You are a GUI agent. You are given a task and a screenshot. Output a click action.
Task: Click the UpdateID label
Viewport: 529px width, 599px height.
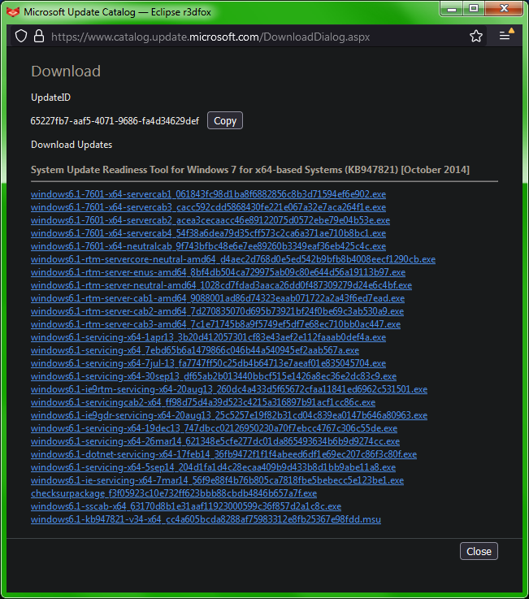click(x=51, y=98)
